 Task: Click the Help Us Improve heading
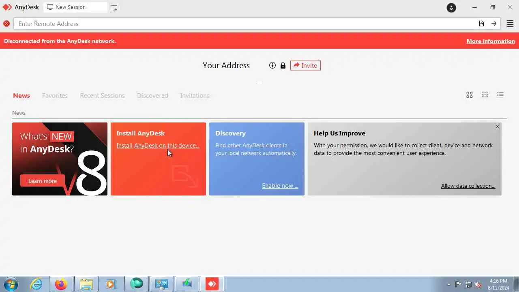point(339,133)
